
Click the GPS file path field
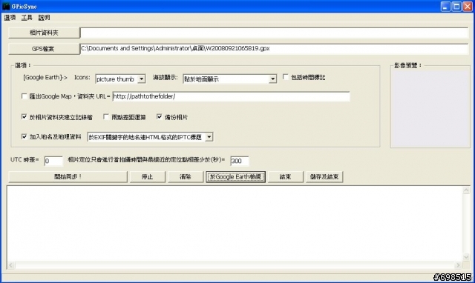pos(274,49)
